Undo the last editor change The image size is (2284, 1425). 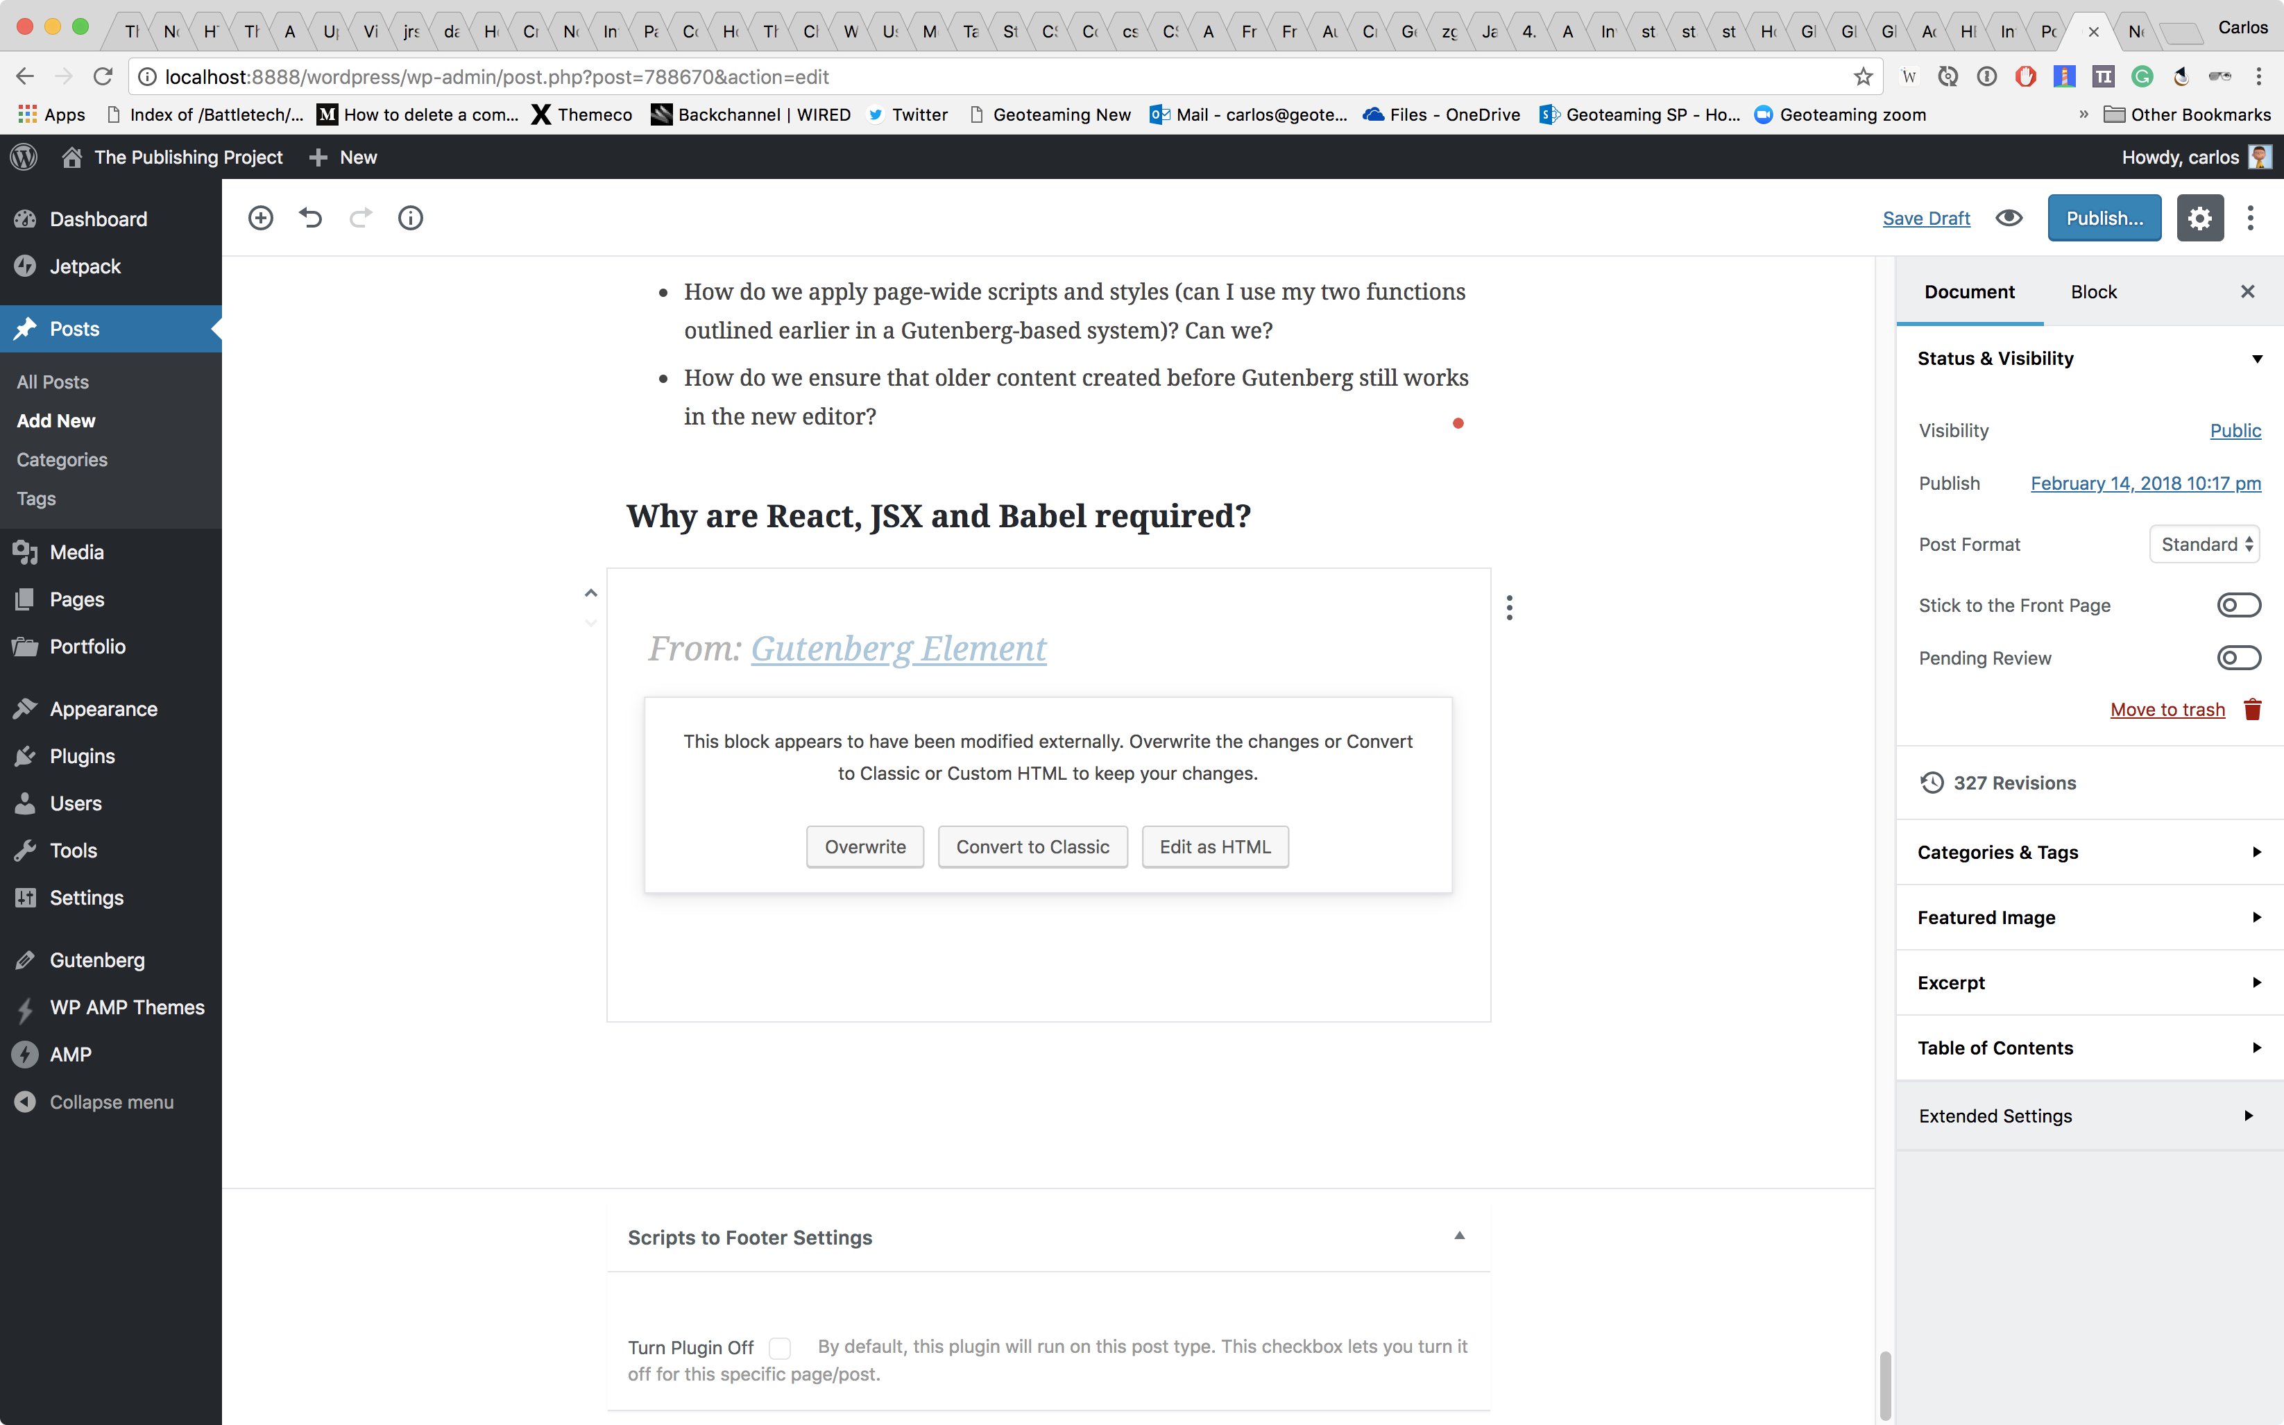(x=310, y=218)
